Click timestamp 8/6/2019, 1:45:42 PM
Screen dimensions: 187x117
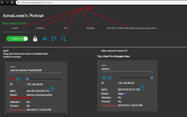tap(130, 105)
